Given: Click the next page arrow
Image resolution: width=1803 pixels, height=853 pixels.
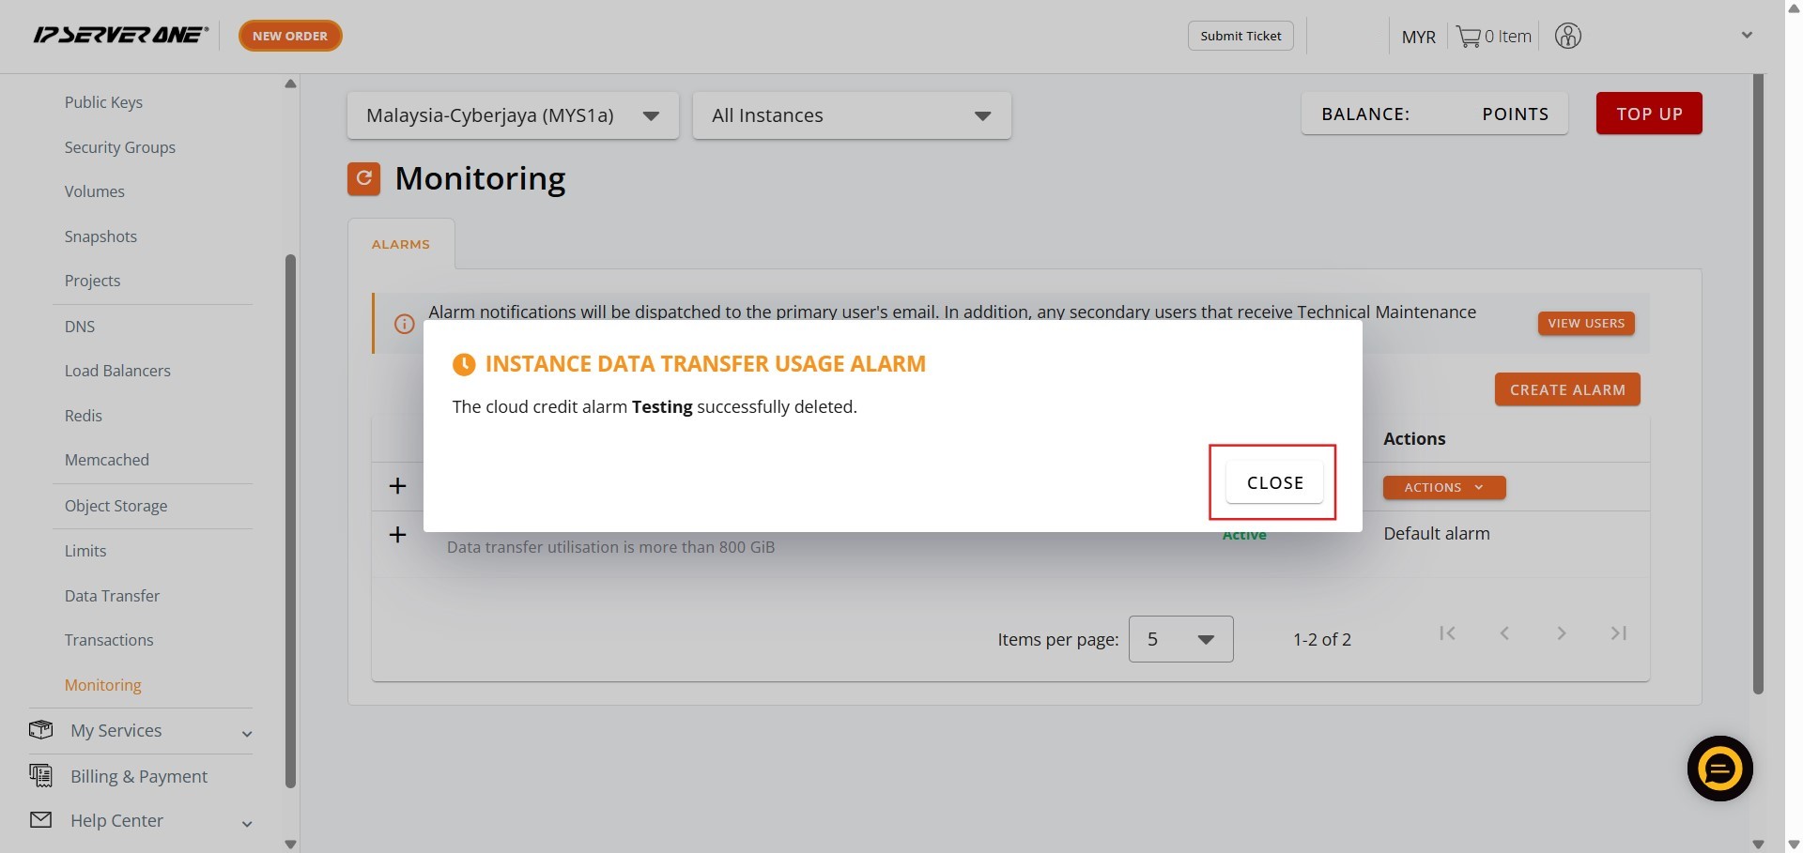Looking at the screenshot, I should tap(1561, 633).
